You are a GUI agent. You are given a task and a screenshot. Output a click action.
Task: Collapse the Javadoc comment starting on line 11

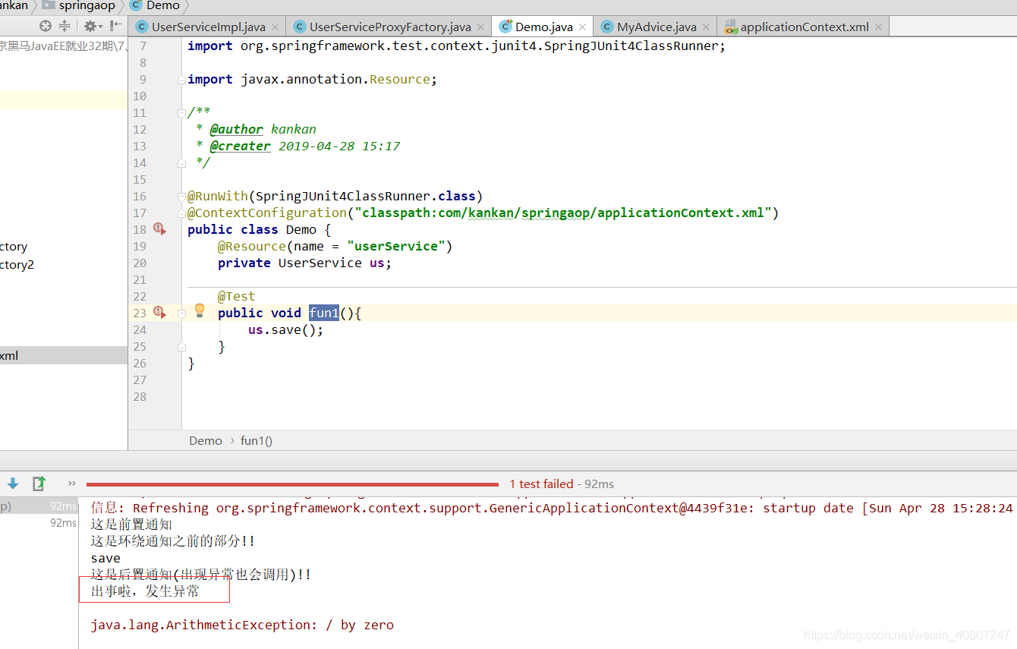tap(181, 113)
